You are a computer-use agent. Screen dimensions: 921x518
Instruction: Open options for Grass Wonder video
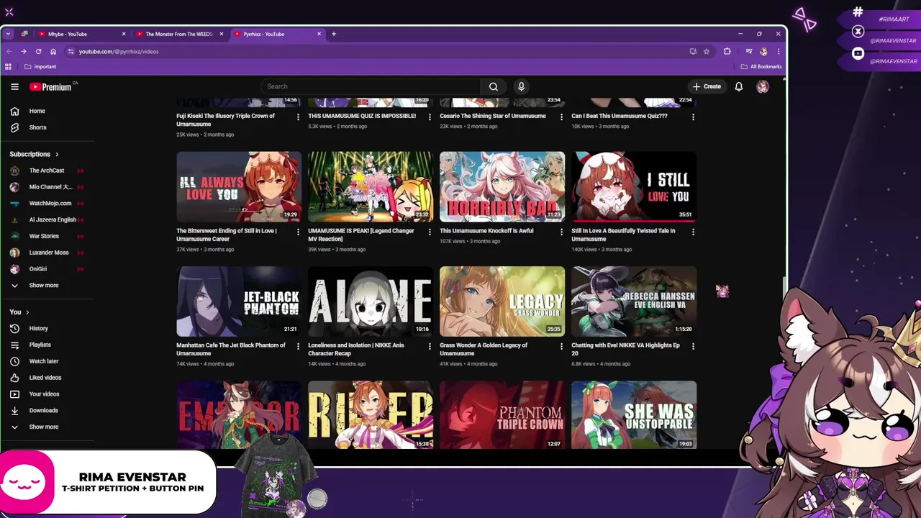point(562,346)
